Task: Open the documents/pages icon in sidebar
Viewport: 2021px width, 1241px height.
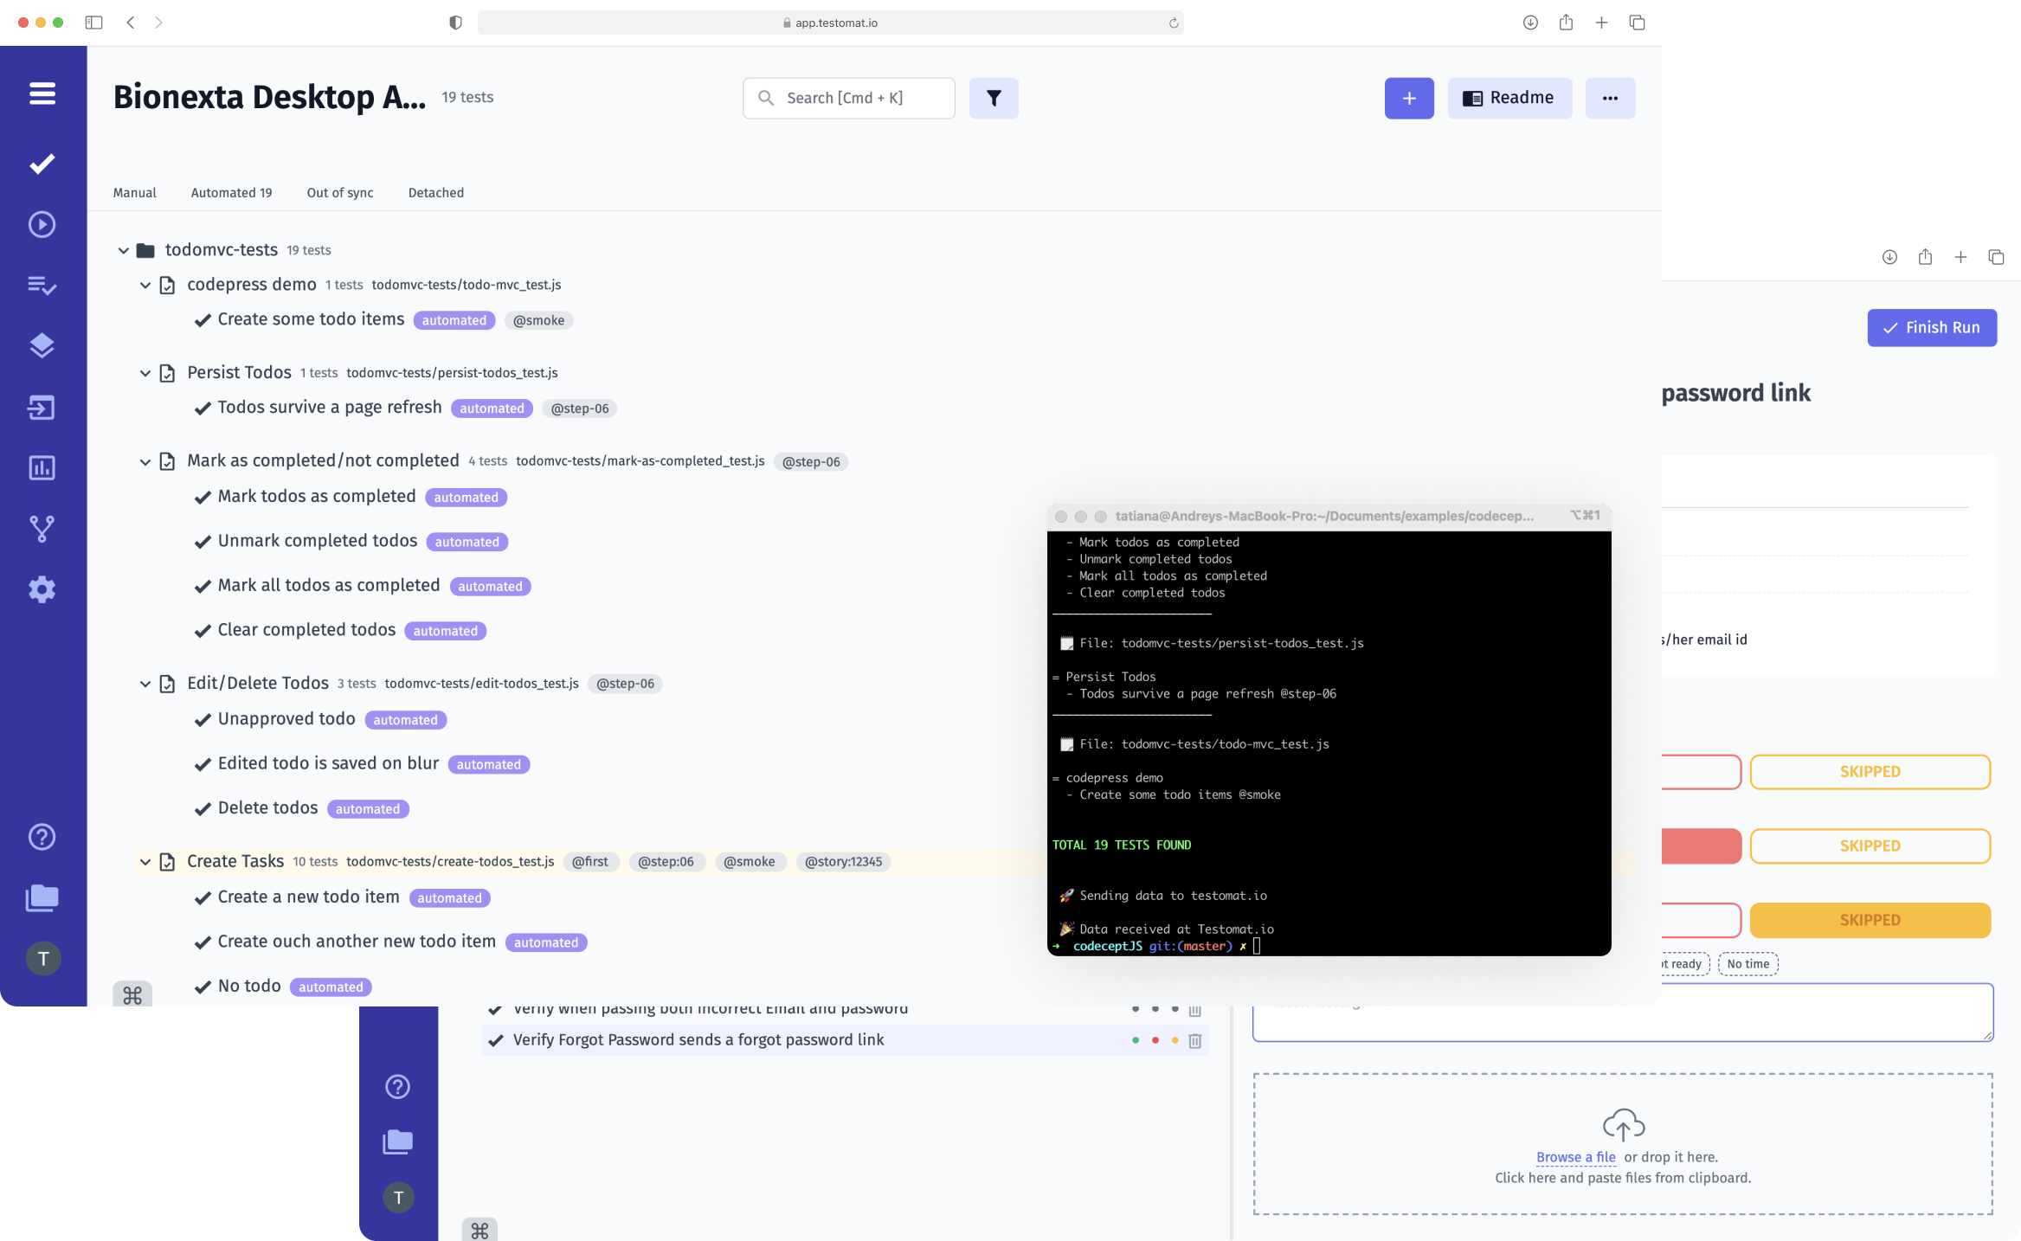Action: (42, 897)
